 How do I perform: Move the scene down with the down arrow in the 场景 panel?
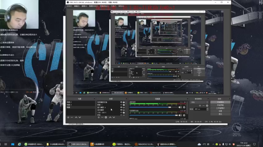pyautogui.click(x=80, y=118)
